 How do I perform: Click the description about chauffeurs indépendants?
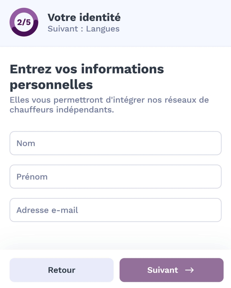click(x=109, y=105)
